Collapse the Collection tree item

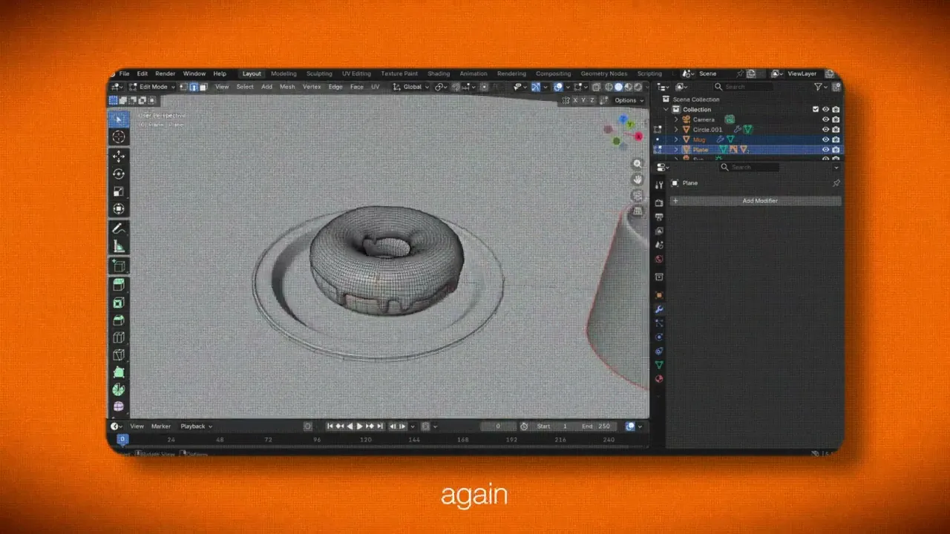click(x=666, y=109)
